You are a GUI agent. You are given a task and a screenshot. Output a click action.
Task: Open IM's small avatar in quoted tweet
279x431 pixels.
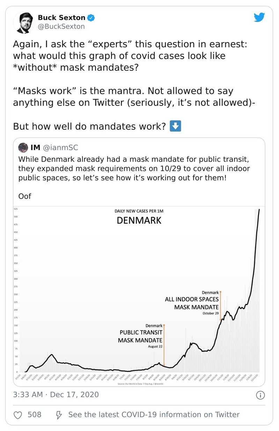(x=23, y=148)
